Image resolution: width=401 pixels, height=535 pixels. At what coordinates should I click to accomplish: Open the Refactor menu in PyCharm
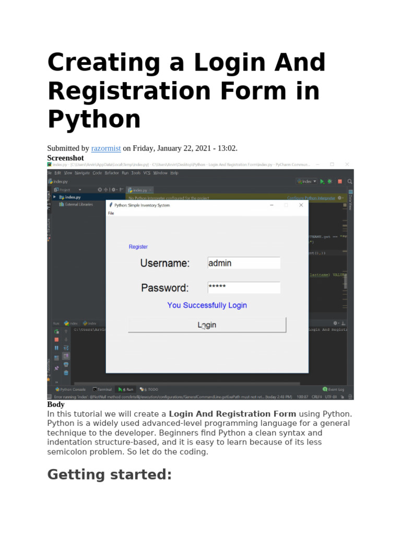click(112, 173)
